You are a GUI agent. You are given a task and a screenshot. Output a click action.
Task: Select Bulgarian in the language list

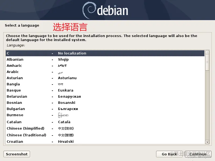click(105, 109)
